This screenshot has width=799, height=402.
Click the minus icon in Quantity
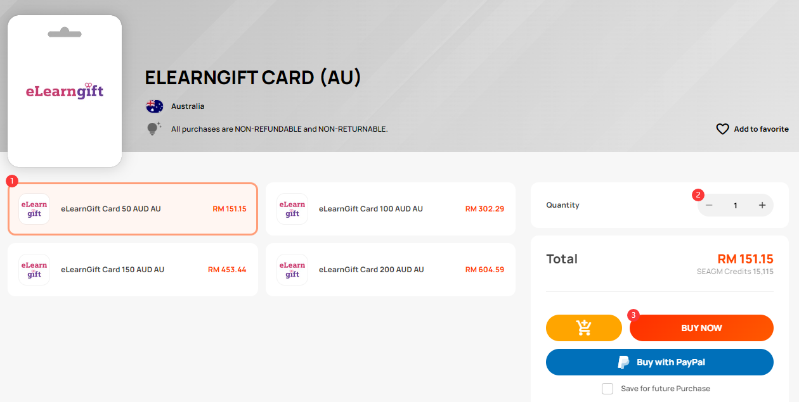pos(709,205)
